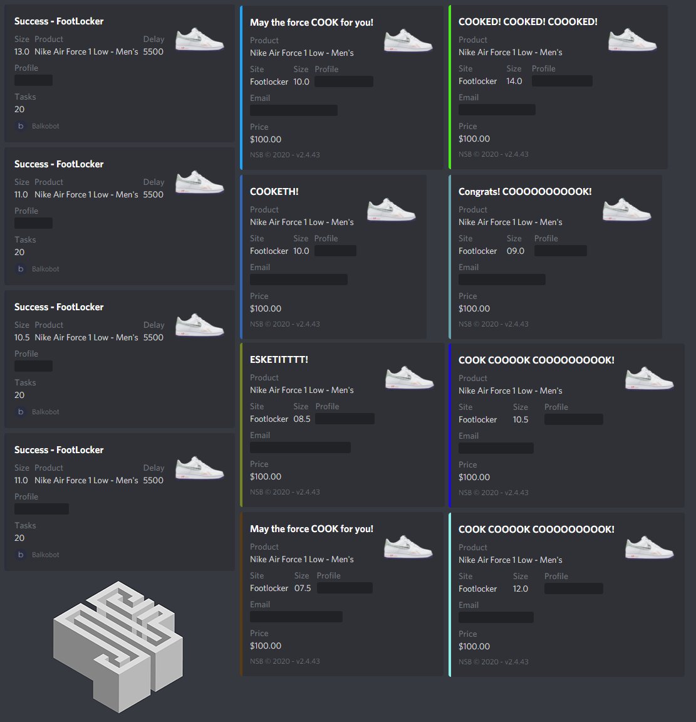Screen dimensions: 696x722
Task: Click delay value 5500 in size 13.0 card
Action: (x=153, y=51)
